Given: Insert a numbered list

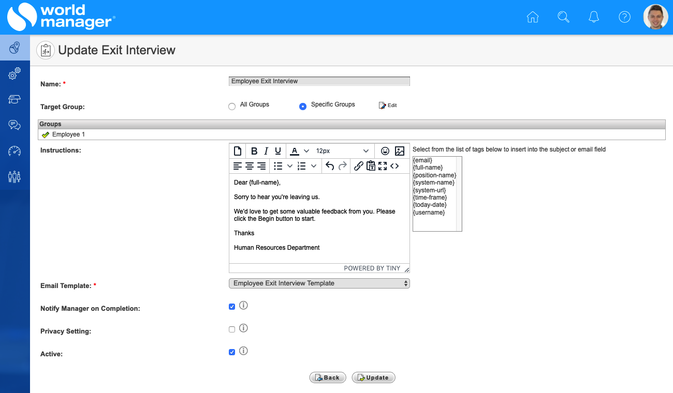Looking at the screenshot, I should (x=302, y=166).
